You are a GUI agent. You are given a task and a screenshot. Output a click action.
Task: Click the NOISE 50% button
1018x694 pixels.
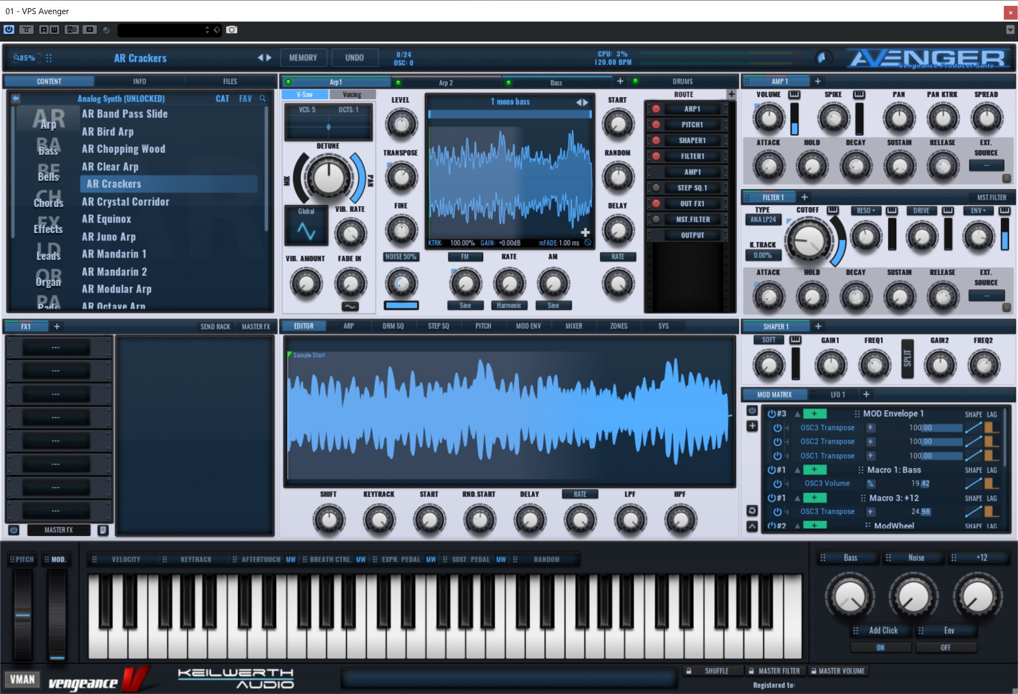[401, 257]
